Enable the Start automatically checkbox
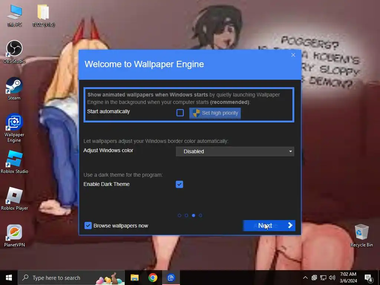This screenshot has width=380, height=285. point(180,113)
